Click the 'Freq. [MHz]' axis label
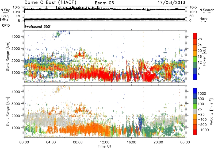This screenshot has height=148, width=214. 5,18
